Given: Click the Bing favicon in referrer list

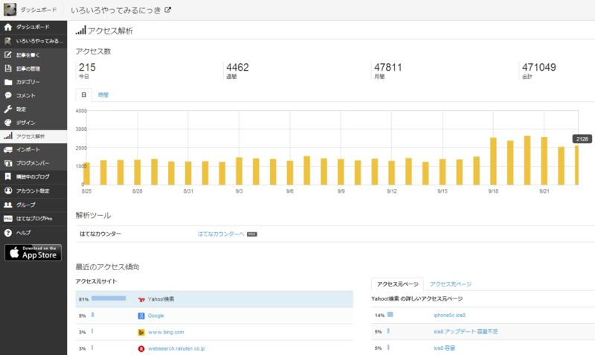Looking at the screenshot, I should [x=141, y=332].
